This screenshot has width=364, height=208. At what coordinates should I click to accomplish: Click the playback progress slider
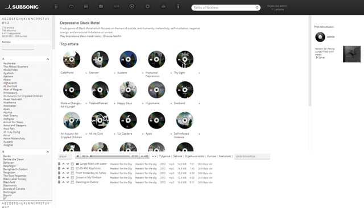pyautogui.click(x=110, y=156)
